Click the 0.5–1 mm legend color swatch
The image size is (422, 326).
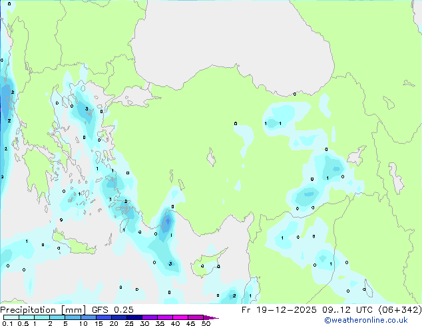point(27,317)
